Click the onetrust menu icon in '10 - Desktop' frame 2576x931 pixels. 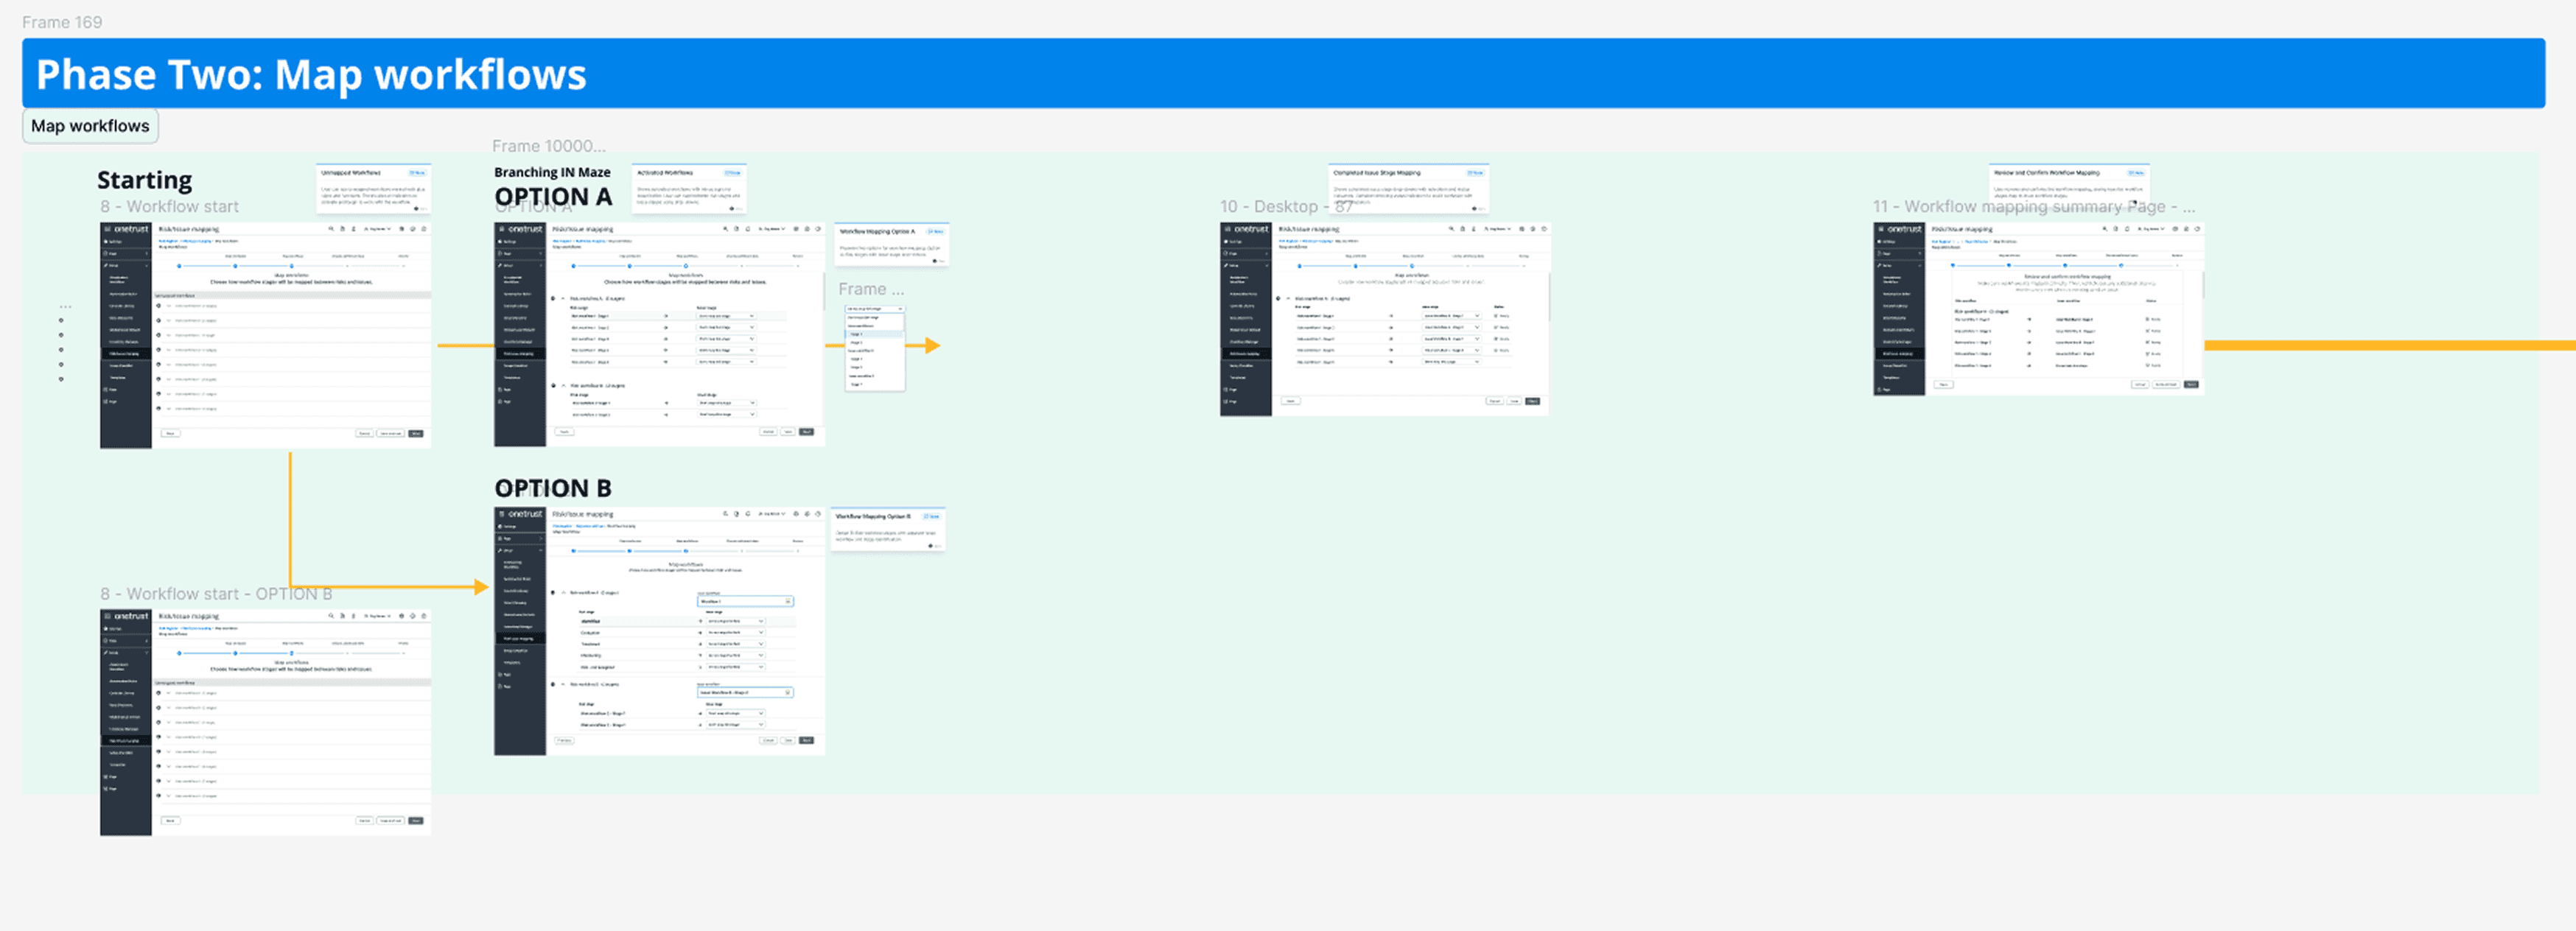(x=1228, y=229)
